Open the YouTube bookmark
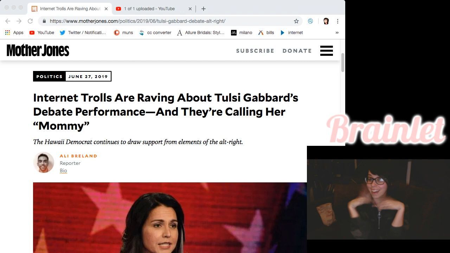 coord(42,33)
